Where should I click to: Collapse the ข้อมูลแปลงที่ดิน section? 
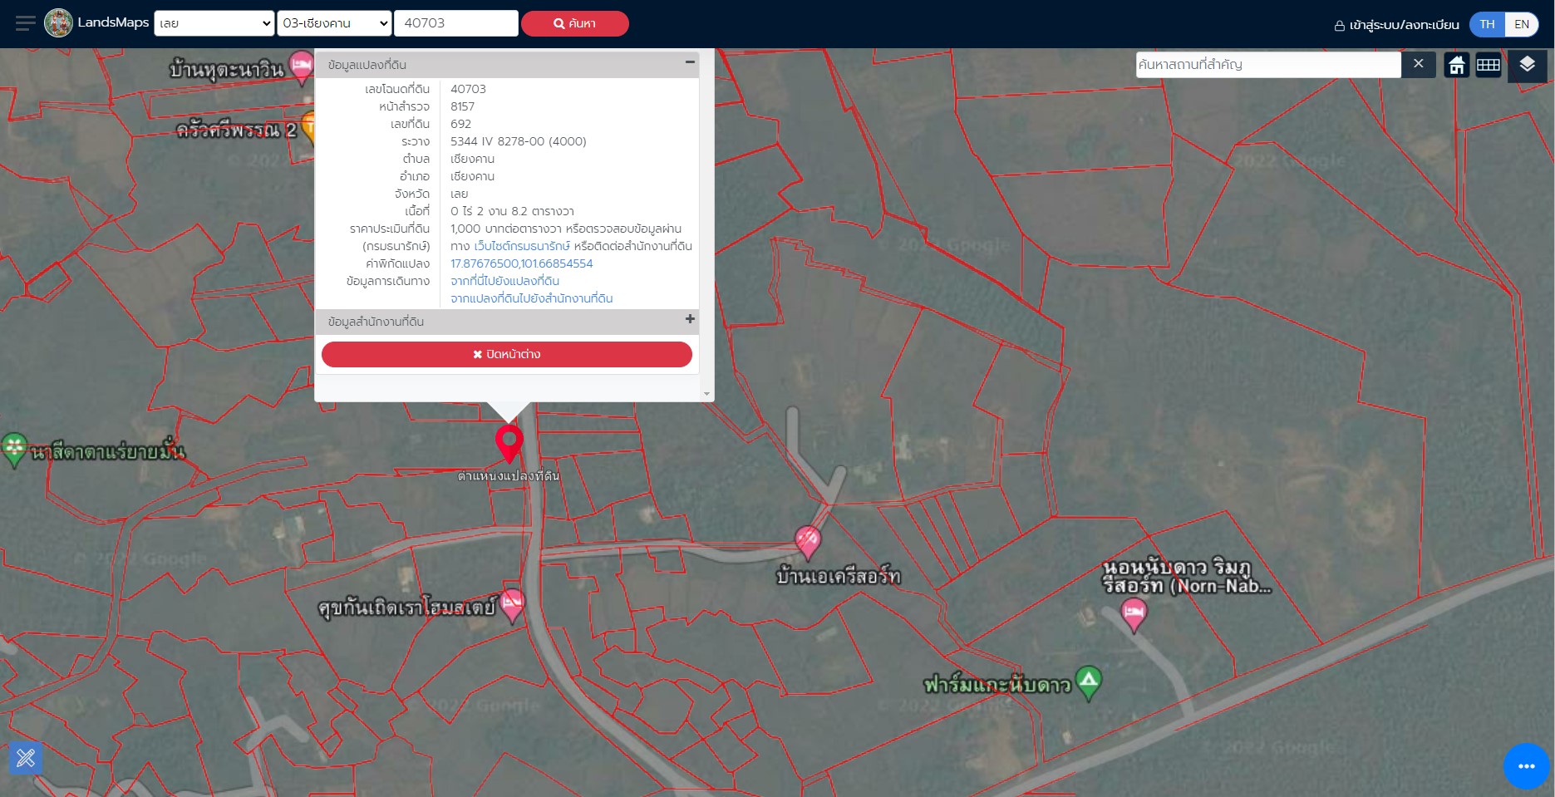pos(690,62)
